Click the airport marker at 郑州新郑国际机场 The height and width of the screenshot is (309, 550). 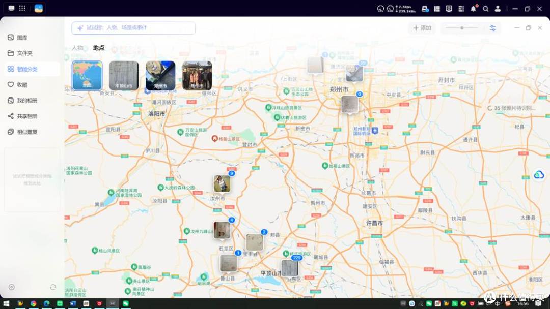click(x=375, y=131)
